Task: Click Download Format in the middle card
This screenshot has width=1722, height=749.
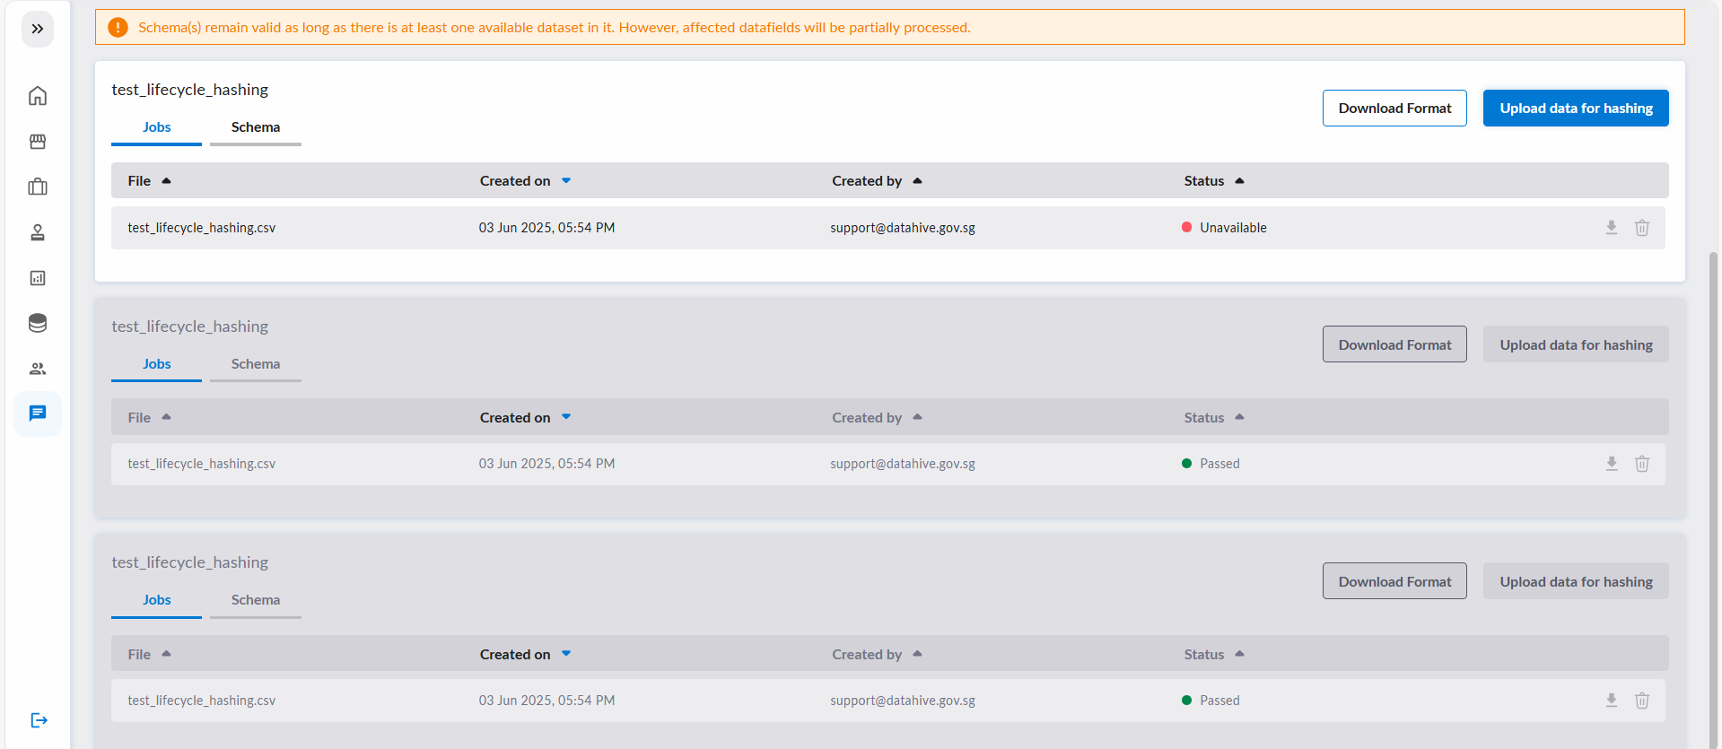Action: point(1394,344)
